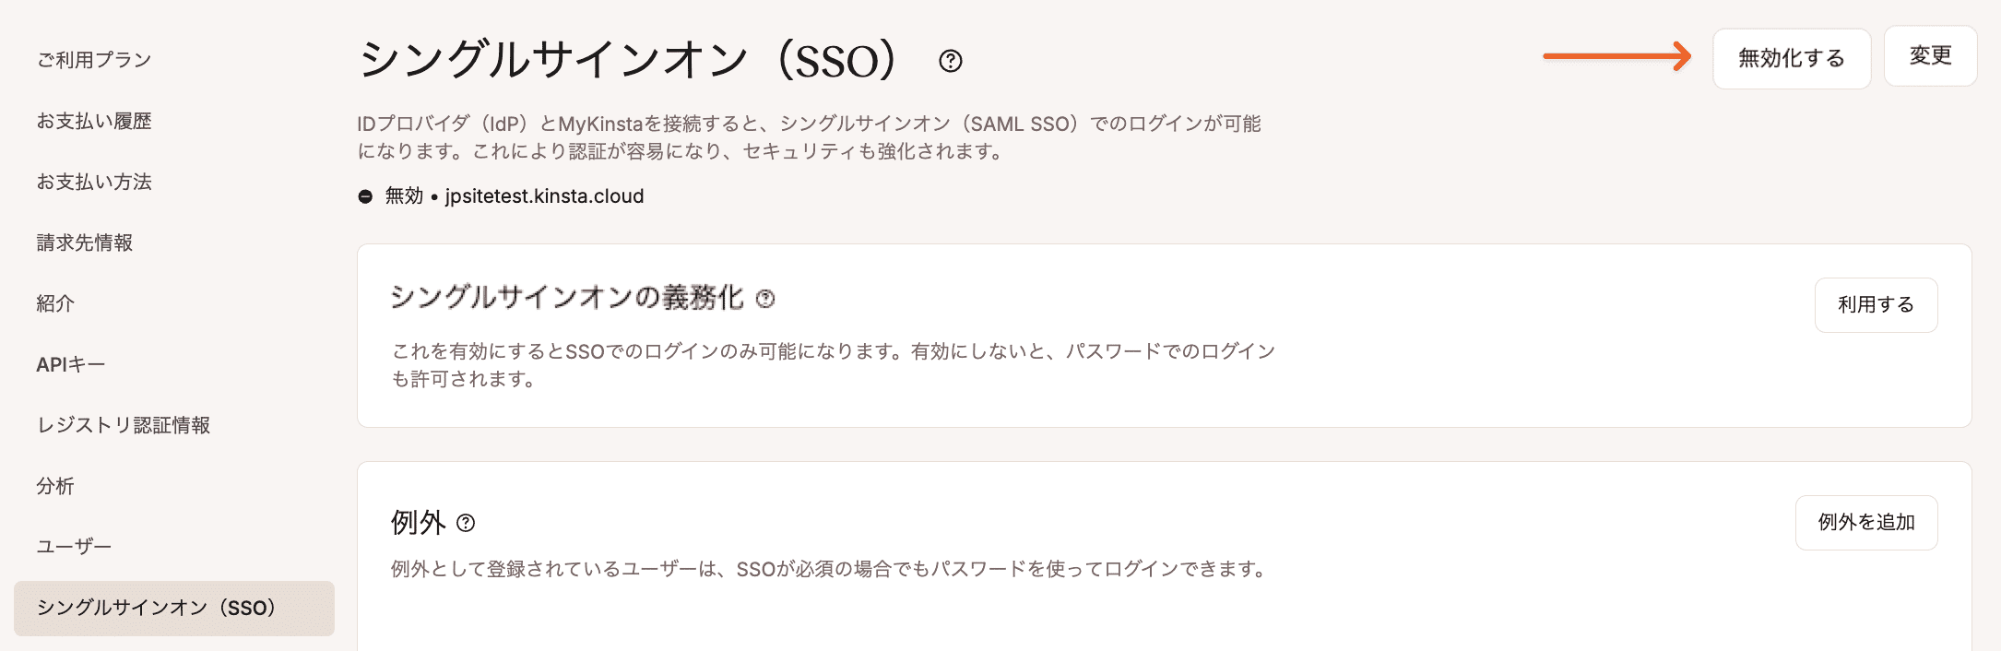Add an exception using 例外を追加
The height and width of the screenshot is (651, 2001).
(x=1865, y=522)
